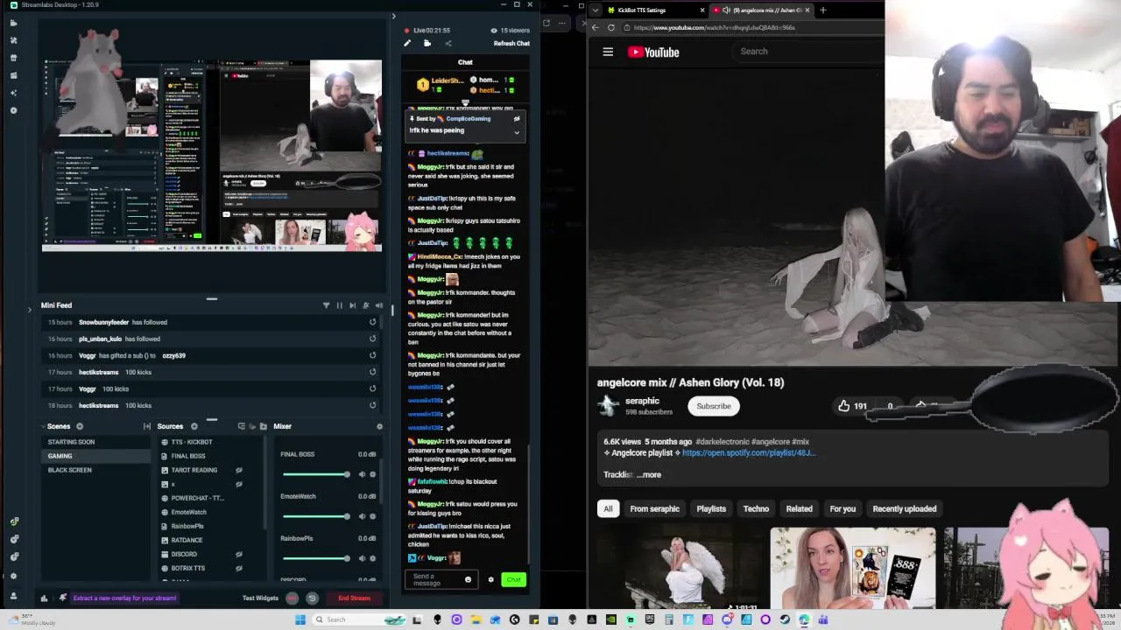The width and height of the screenshot is (1121, 630).
Task: Adjust EmoteWatch volume slider
Action: click(315, 516)
